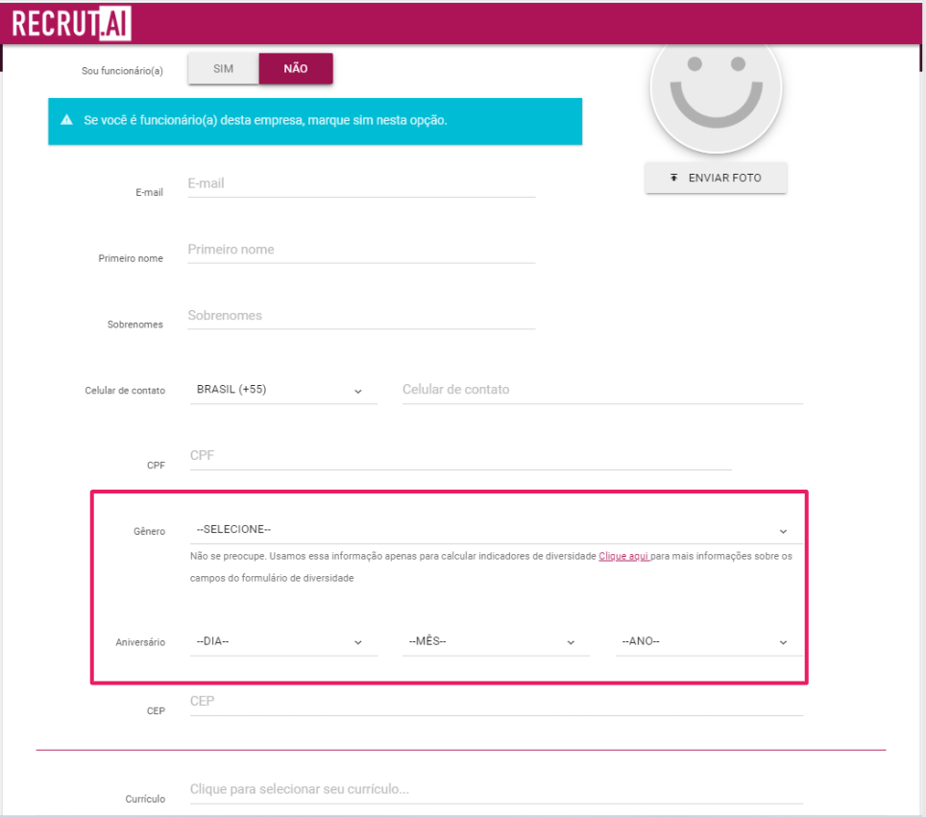This screenshot has height=817, width=926.
Task: Click the 'Celular de contato' field label
Action: coord(125,391)
